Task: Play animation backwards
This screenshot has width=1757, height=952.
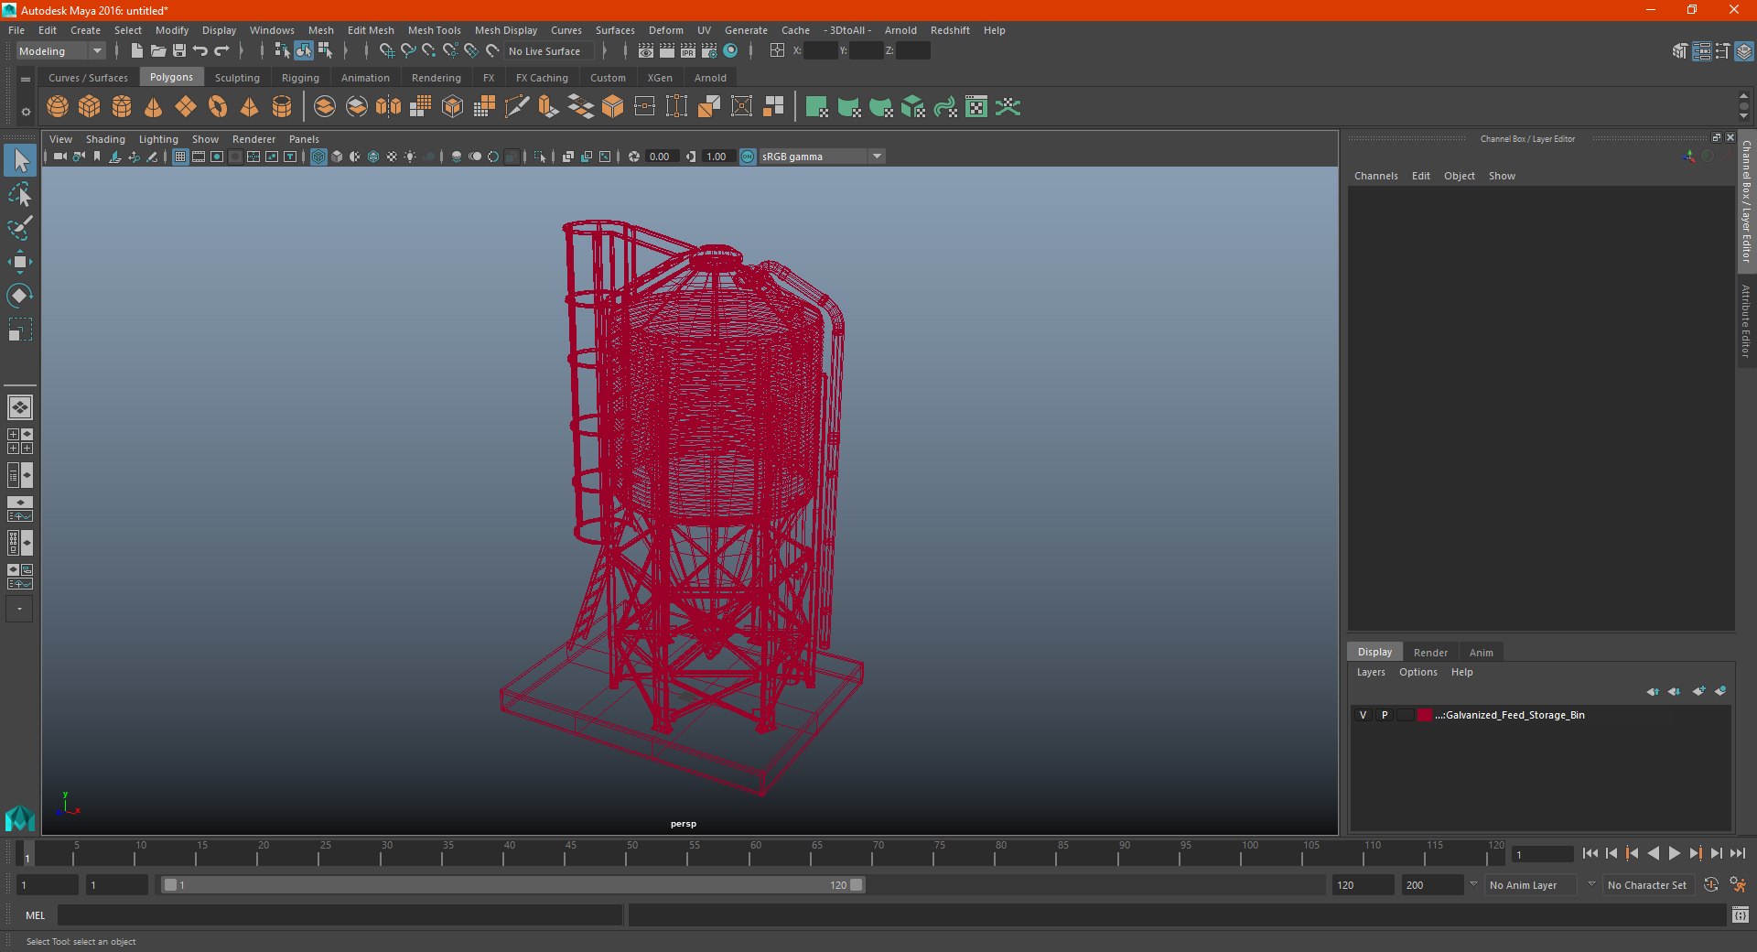Action: pyautogui.click(x=1653, y=853)
